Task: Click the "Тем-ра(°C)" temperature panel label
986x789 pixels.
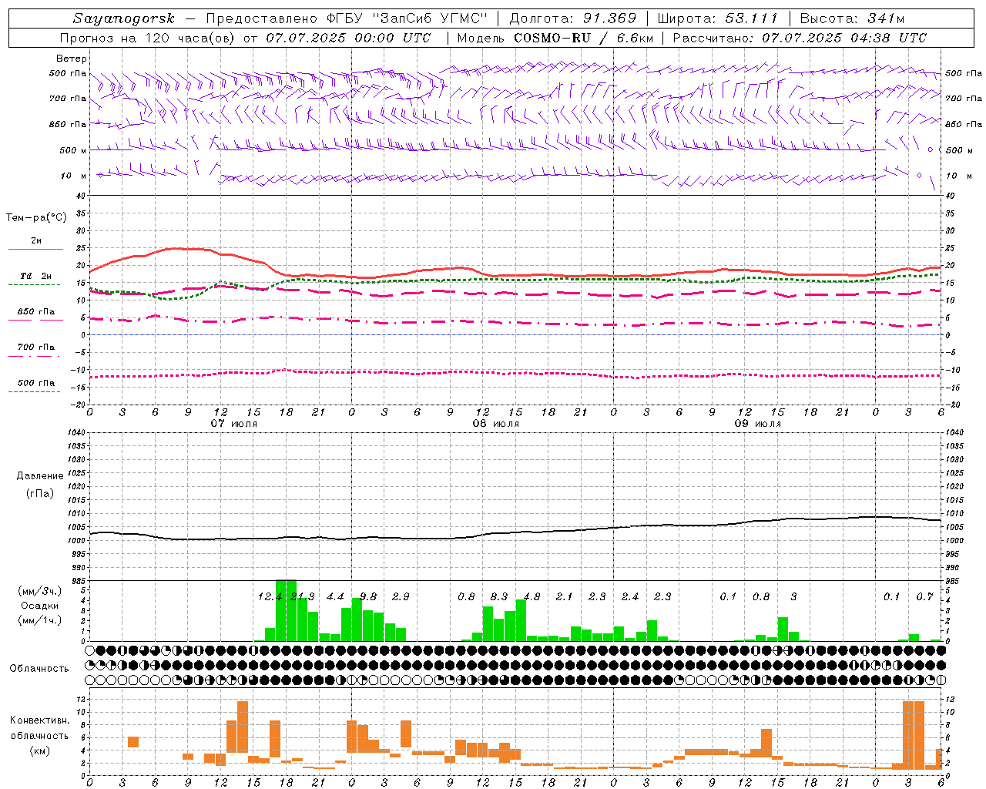Action: [x=36, y=218]
